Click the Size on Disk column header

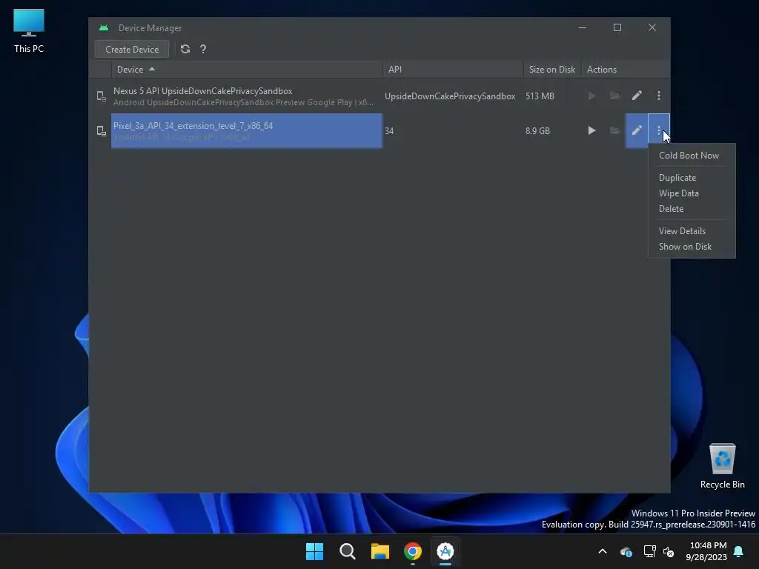[551, 69]
